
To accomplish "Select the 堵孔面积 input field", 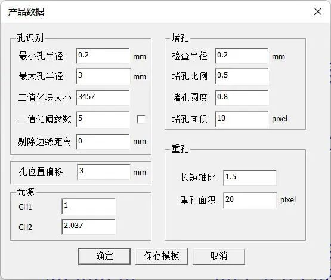I will pos(242,119).
